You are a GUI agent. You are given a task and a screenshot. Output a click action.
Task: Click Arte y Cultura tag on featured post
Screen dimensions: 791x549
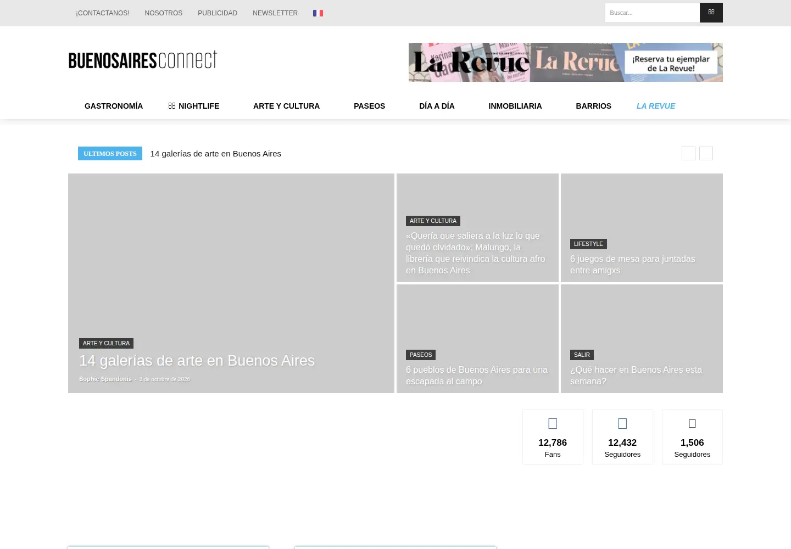point(106,343)
